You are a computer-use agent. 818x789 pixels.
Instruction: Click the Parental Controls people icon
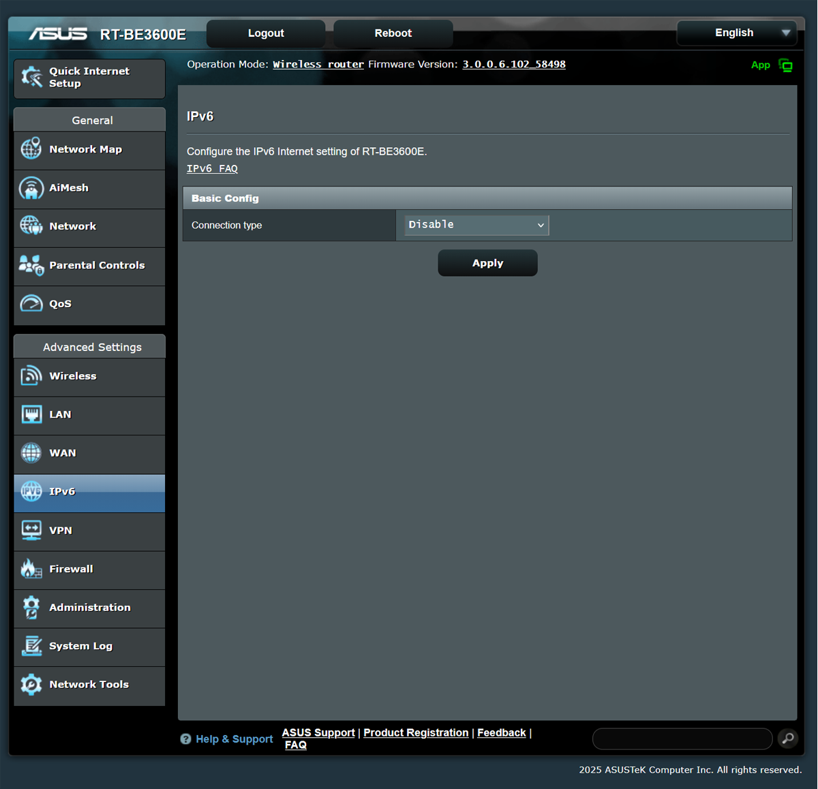[x=31, y=265]
